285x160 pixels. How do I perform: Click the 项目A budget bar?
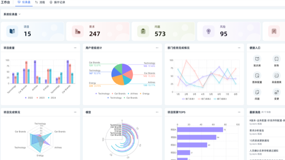[200, 129]
